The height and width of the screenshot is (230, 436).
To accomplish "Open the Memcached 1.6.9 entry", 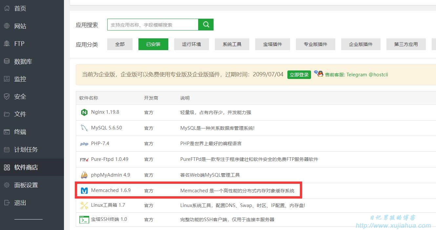I will click(x=111, y=190).
